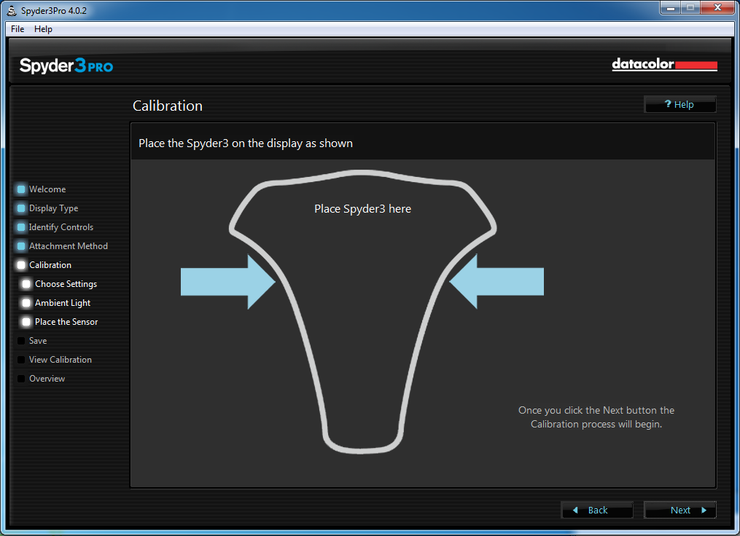The image size is (740, 536).
Task: Select the Calibration step in sidebar
Action: 44,264
